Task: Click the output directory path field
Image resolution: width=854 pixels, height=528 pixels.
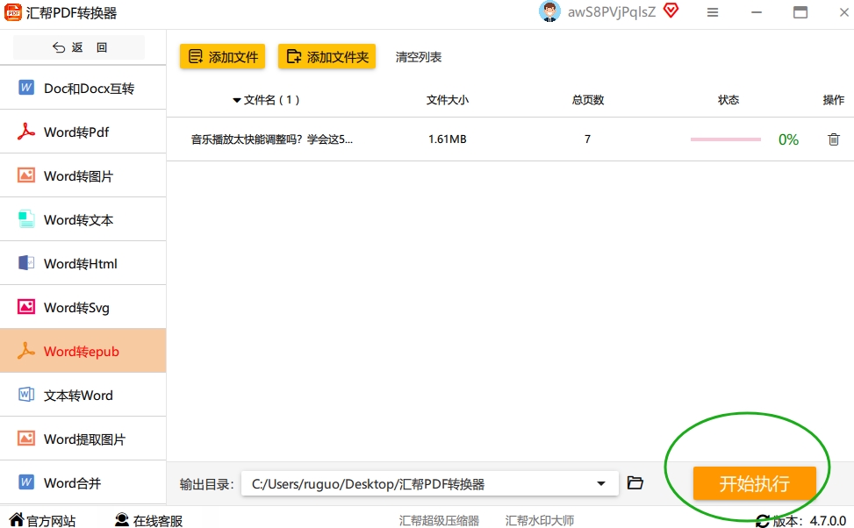Action: click(x=430, y=483)
